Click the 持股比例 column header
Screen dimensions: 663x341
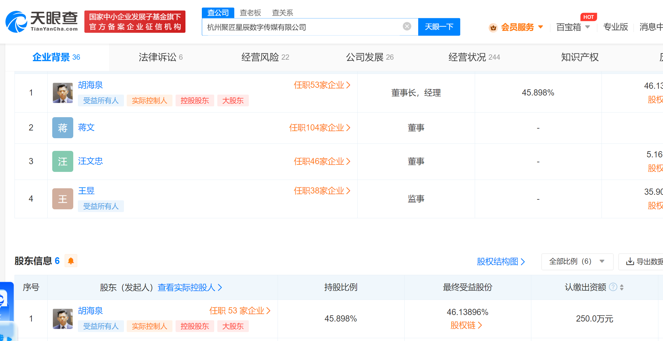(x=341, y=287)
